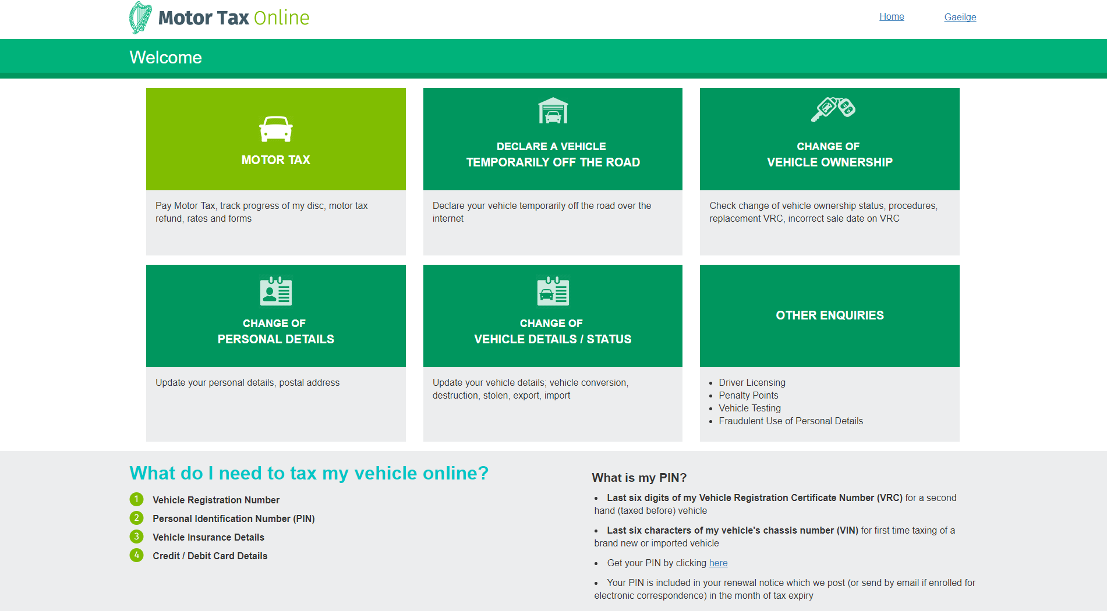Select 'Penalty Points' list item
The width and height of the screenshot is (1107, 611).
[748, 395]
